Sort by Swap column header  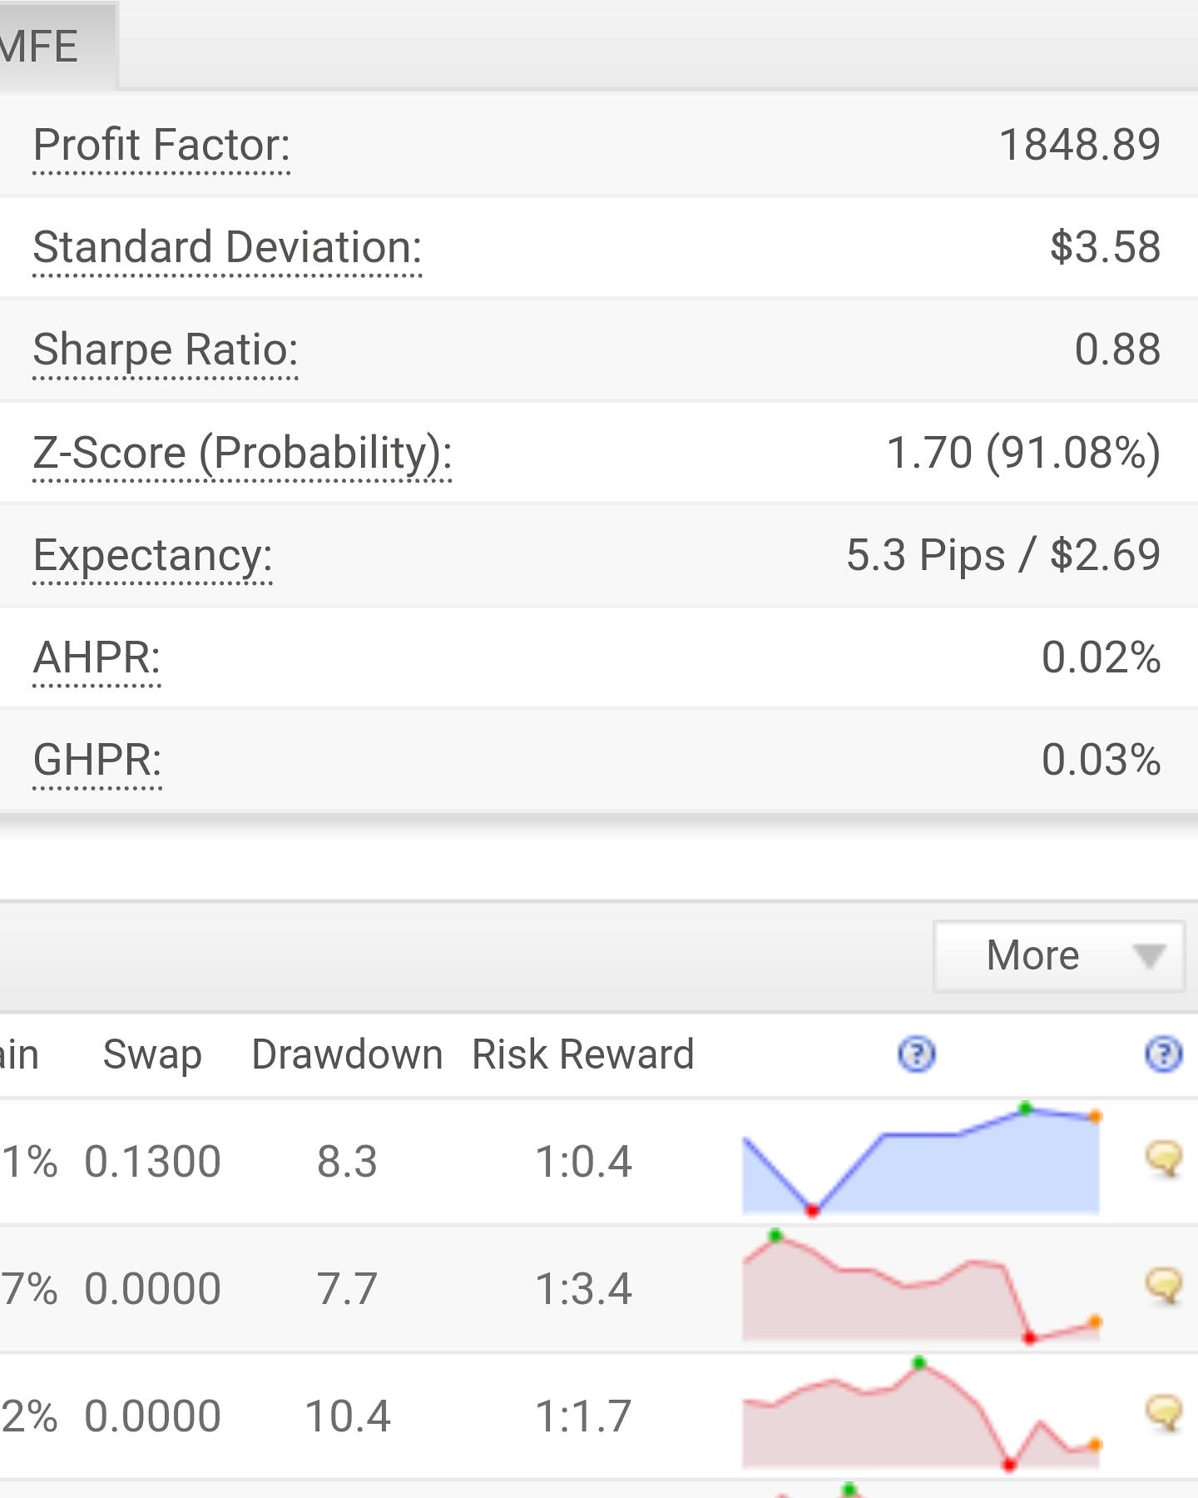tap(152, 1055)
